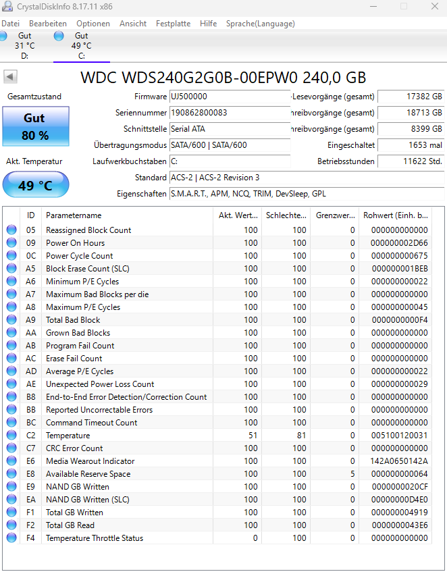
Task: Click the Standard field ACS-2 Revision 3
Action: pos(307,177)
